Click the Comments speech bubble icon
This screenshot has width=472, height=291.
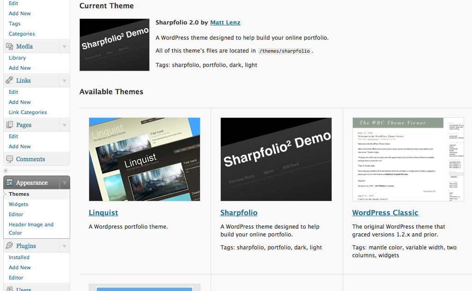point(10,159)
